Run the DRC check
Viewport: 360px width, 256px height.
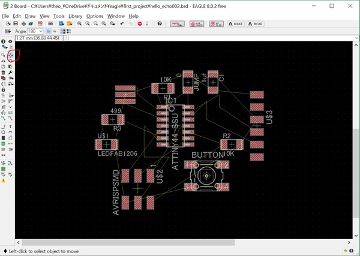click(x=11, y=175)
